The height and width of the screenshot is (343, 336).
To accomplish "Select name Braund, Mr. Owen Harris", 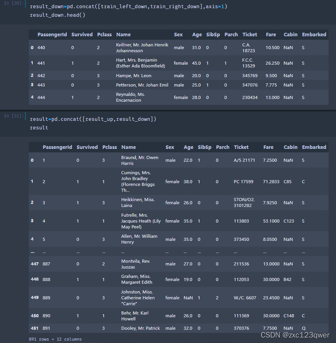I will [140, 160].
